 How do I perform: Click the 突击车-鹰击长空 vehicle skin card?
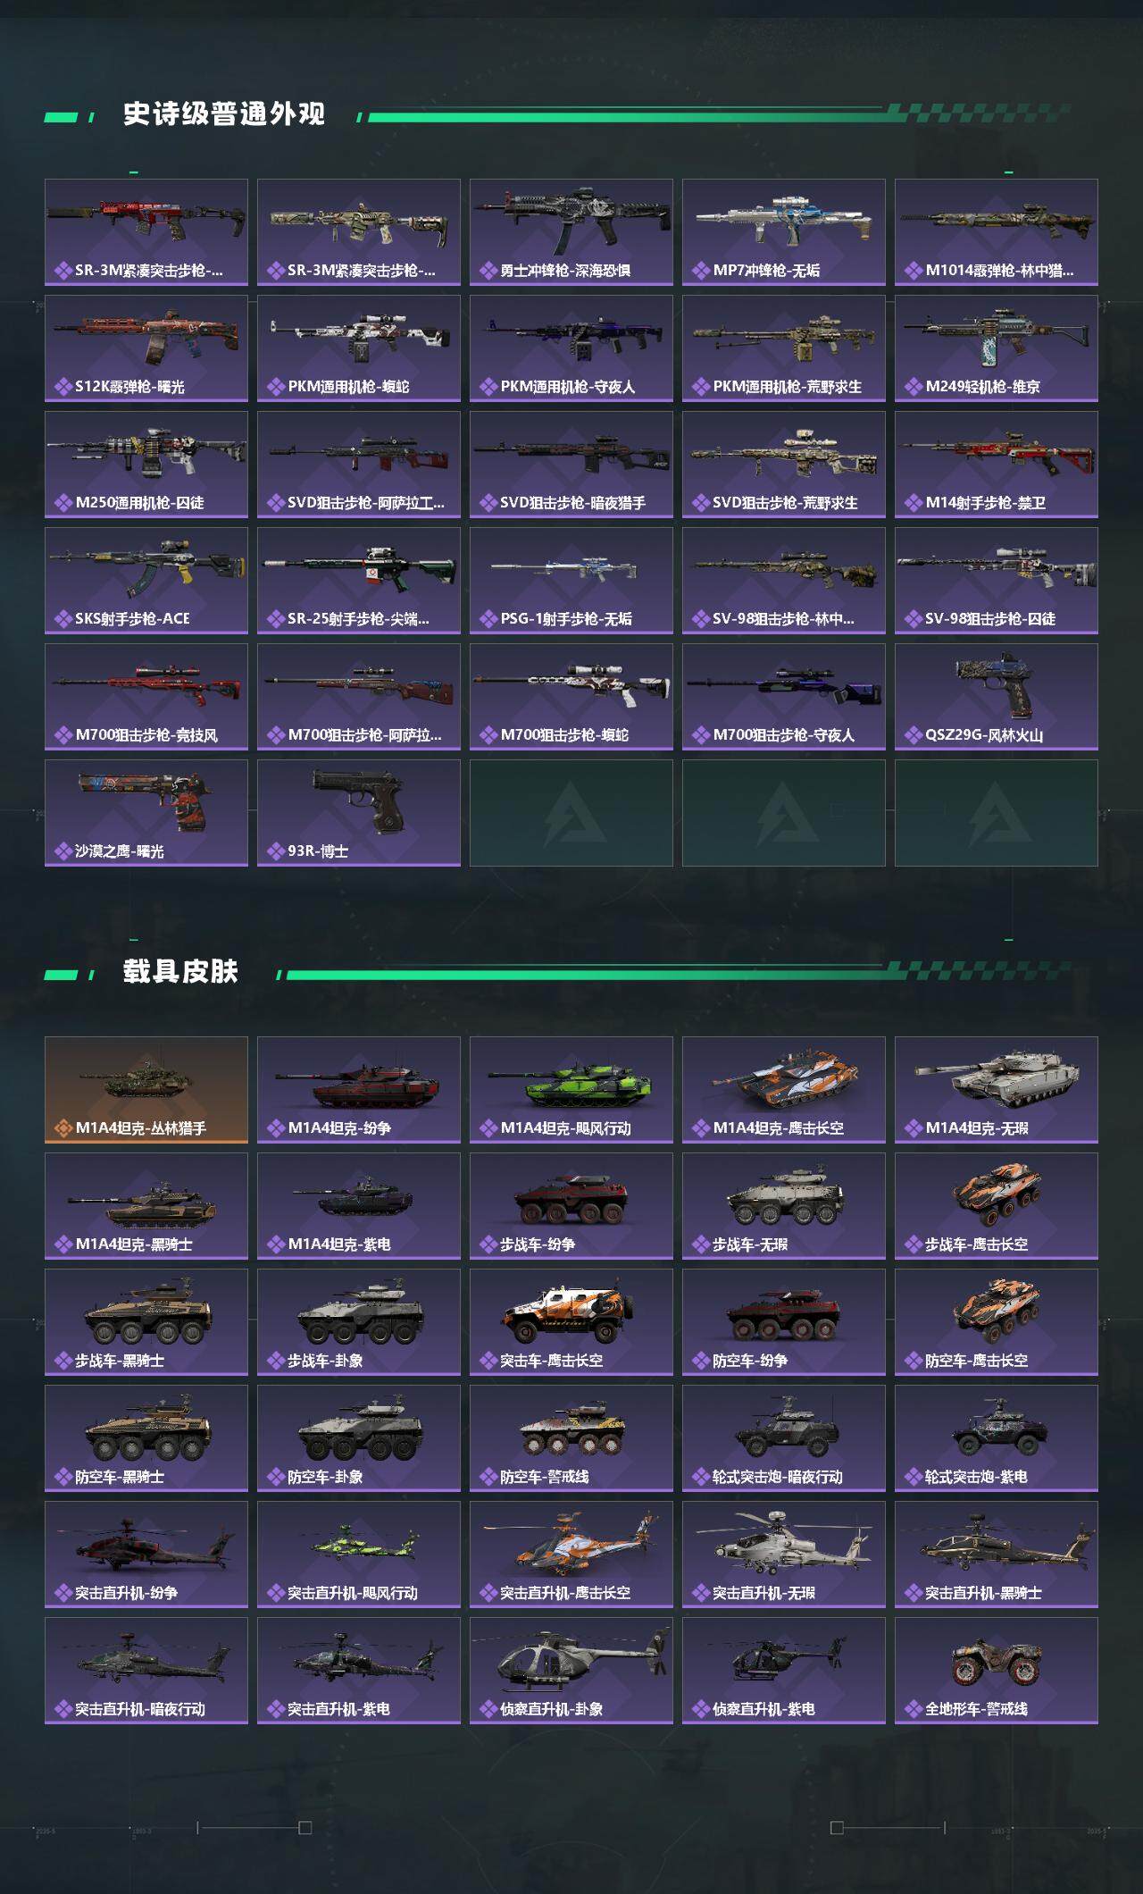click(x=571, y=1322)
